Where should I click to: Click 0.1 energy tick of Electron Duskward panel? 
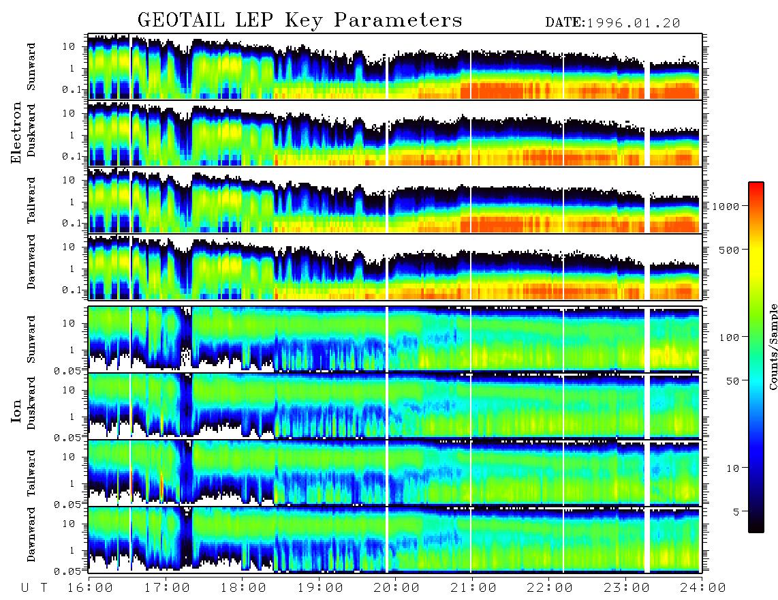72,156
